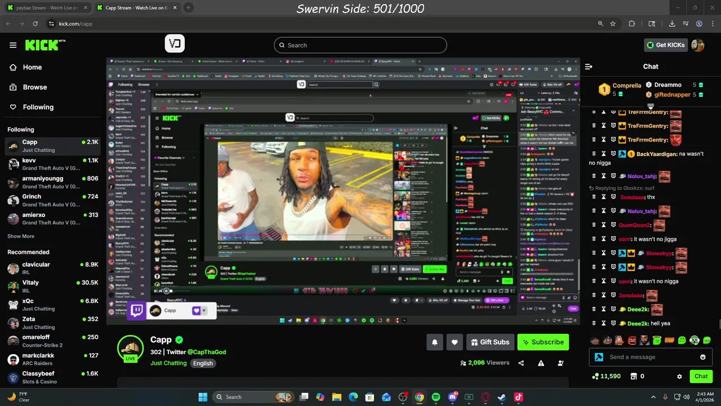Open the @CapThaGod Twitter link
This screenshot has height=406, width=721.
coord(207,352)
